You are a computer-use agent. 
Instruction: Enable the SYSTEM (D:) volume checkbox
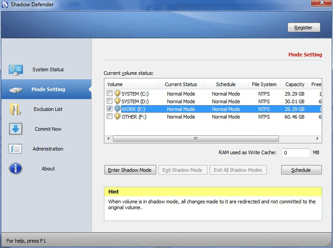[109, 101]
